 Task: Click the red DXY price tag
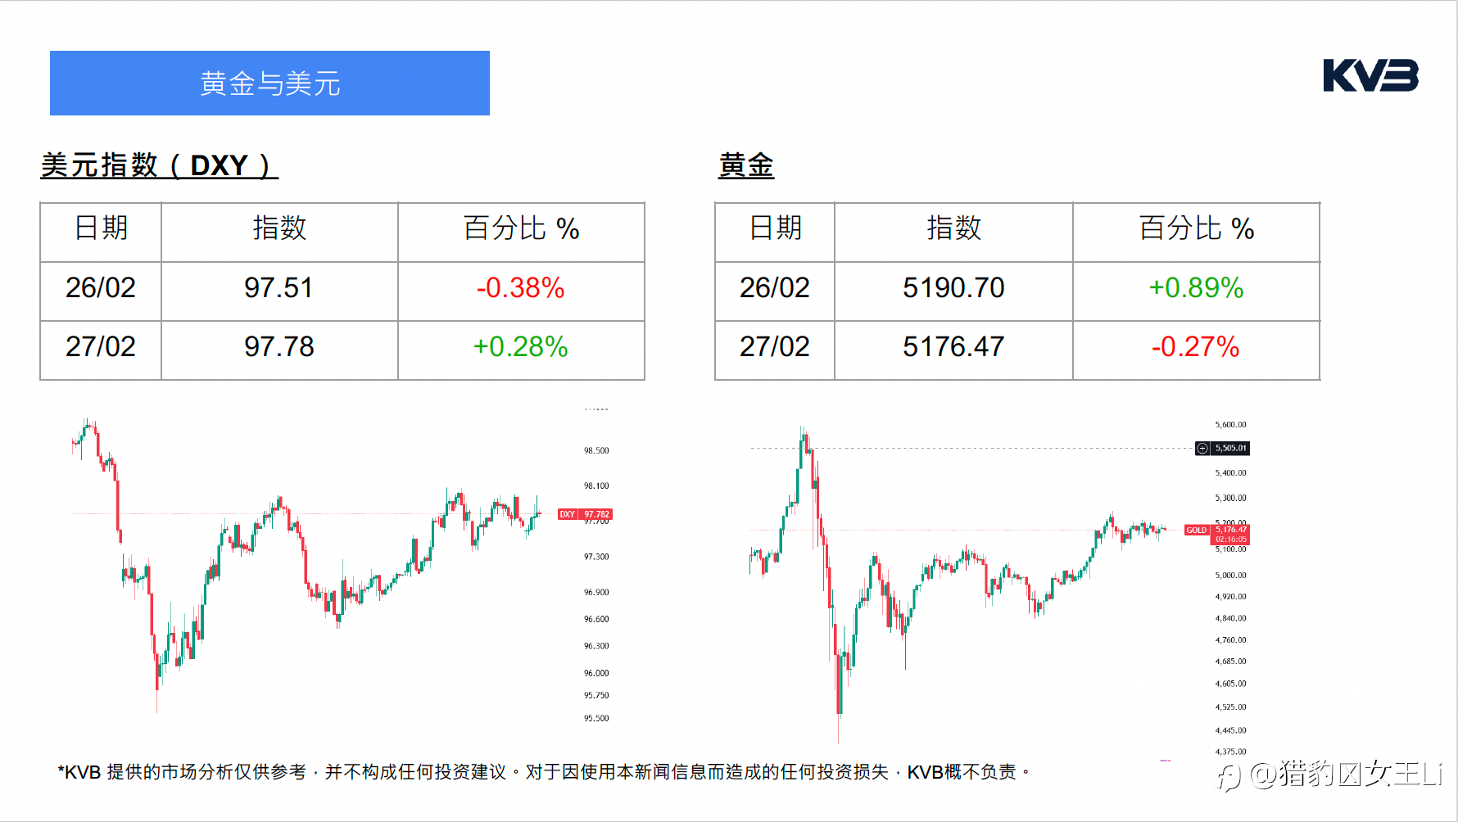coord(585,514)
